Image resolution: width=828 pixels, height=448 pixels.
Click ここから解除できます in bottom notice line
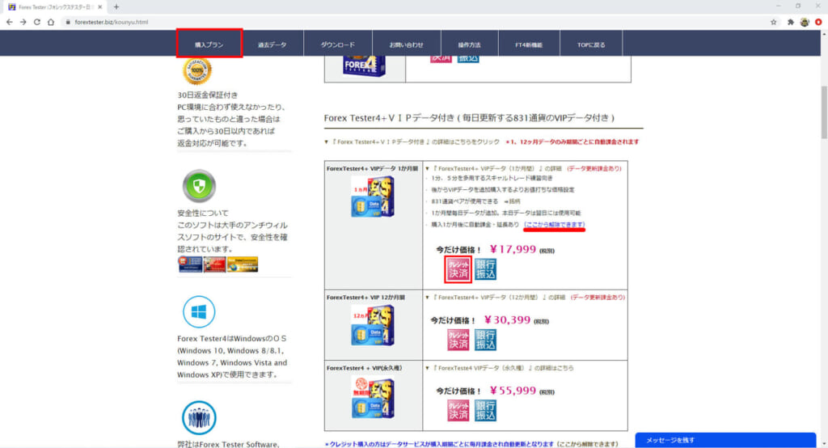pos(587,444)
